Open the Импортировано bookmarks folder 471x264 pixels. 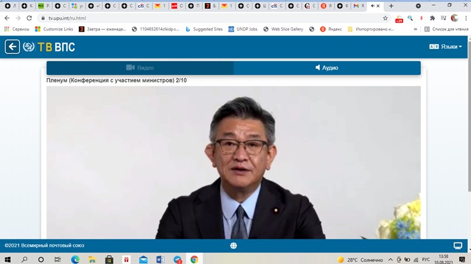click(x=371, y=29)
